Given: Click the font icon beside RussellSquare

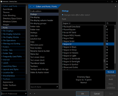Looking at the screenshot, I should click(63, 29).
